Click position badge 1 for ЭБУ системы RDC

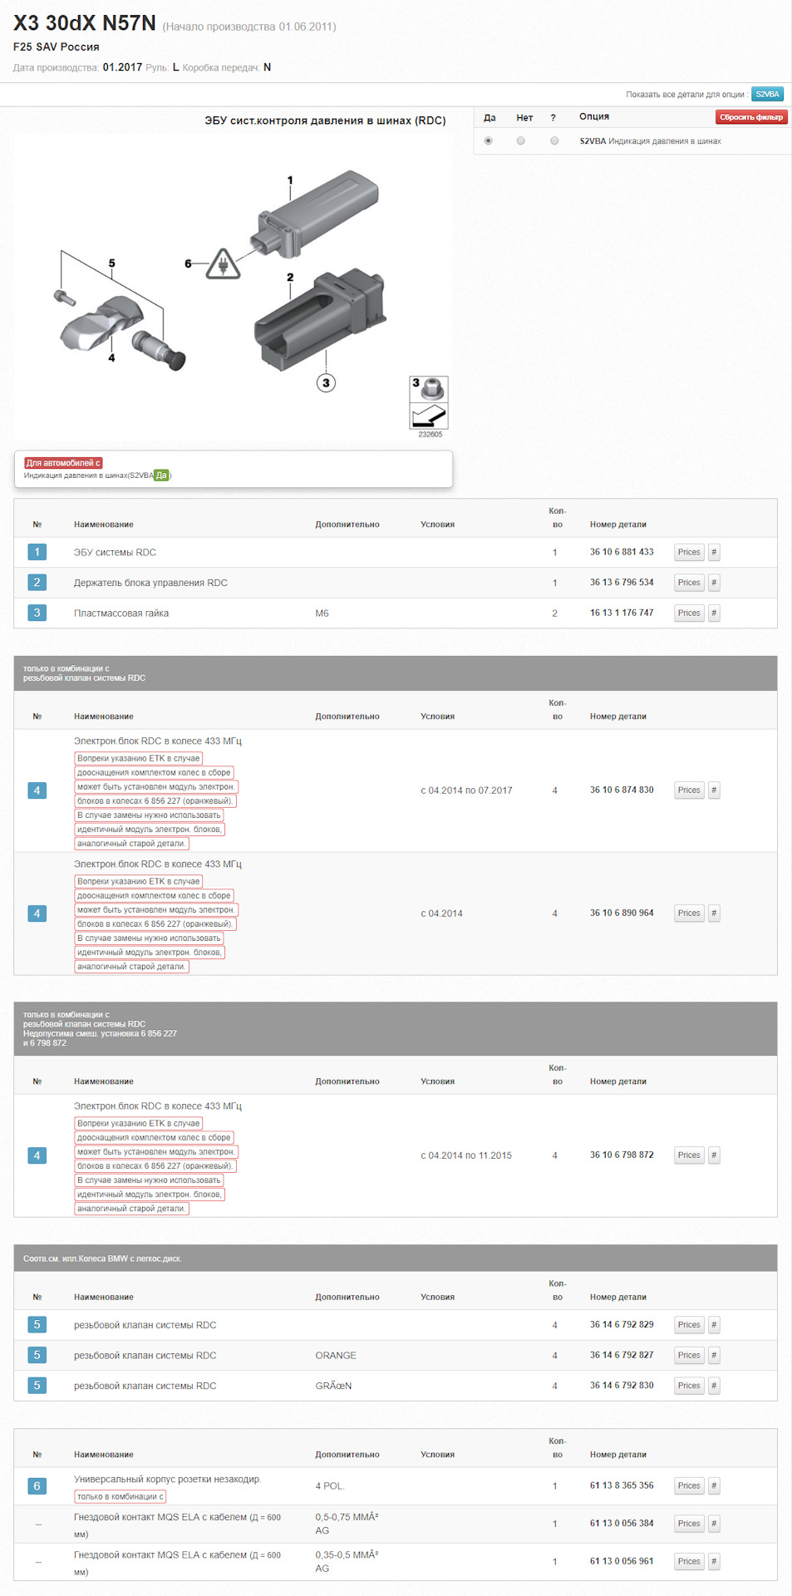point(37,552)
